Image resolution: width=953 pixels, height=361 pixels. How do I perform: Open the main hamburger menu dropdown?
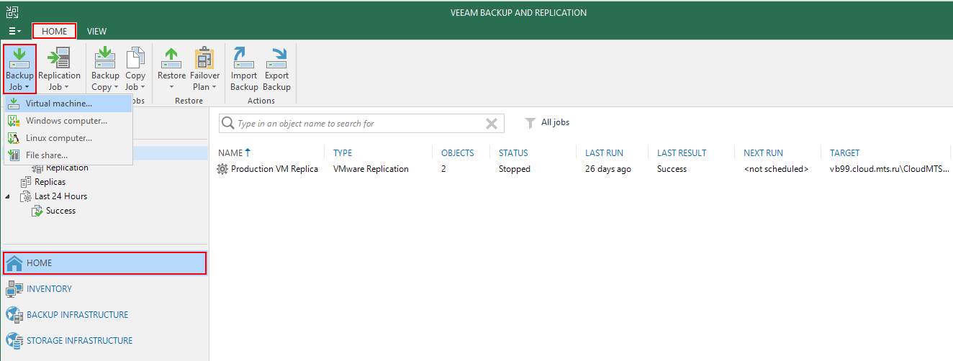(14, 32)
